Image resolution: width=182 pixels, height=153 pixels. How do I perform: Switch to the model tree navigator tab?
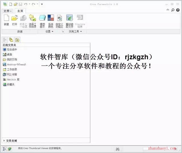[x=5, y=40]
